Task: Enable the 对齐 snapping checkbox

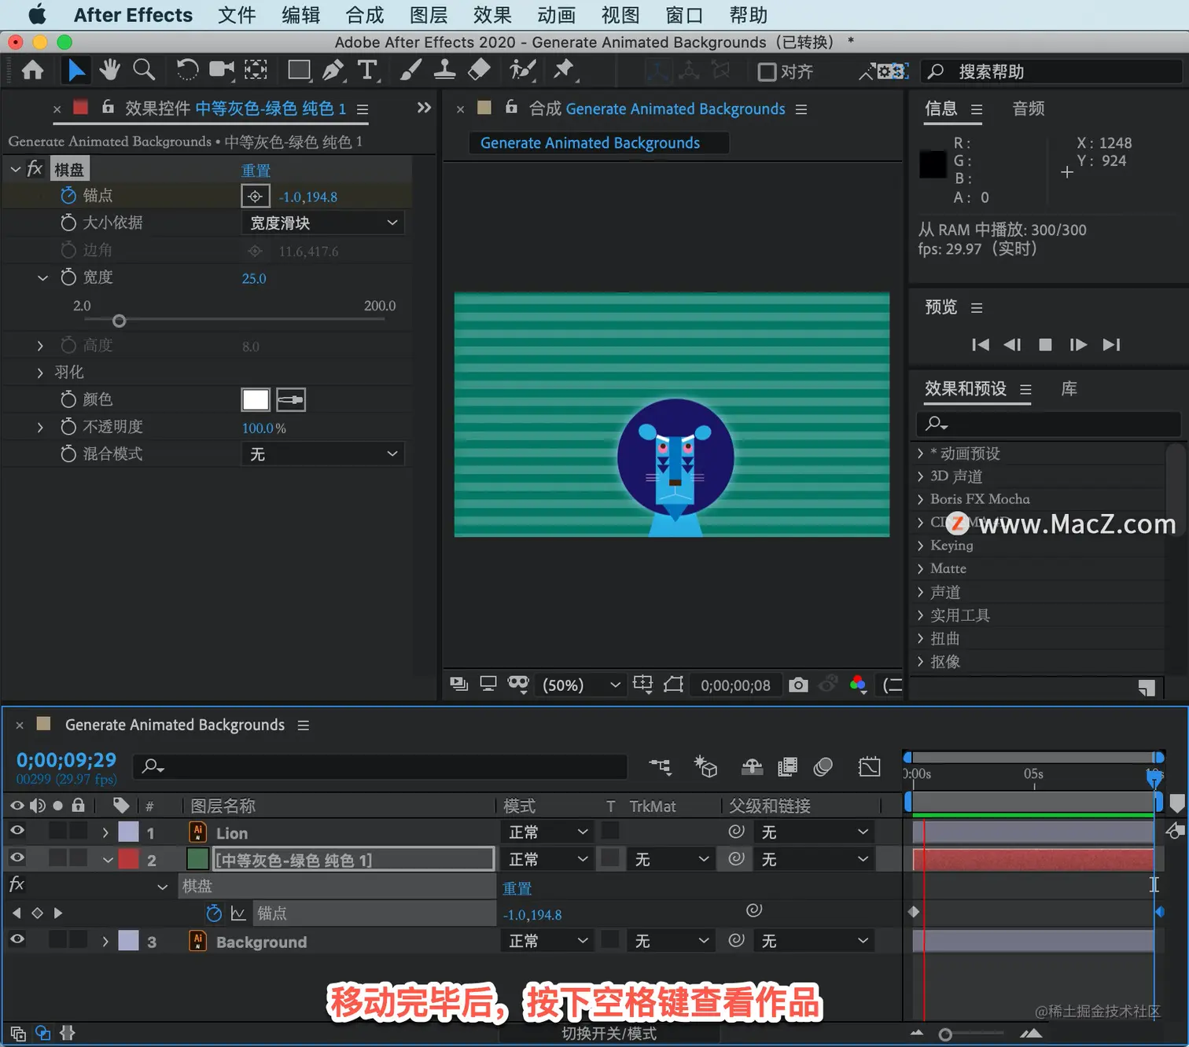Action: pos(767,72)
